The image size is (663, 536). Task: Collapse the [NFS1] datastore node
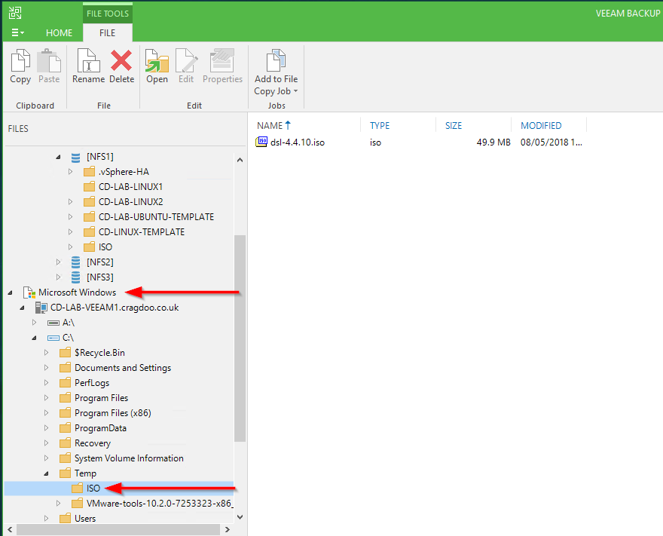[58, 157]
